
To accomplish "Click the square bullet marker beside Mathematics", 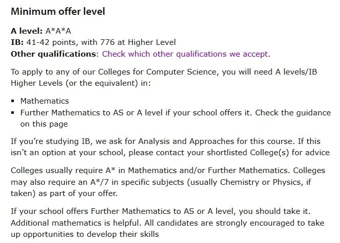I will [x=13, y=101].
